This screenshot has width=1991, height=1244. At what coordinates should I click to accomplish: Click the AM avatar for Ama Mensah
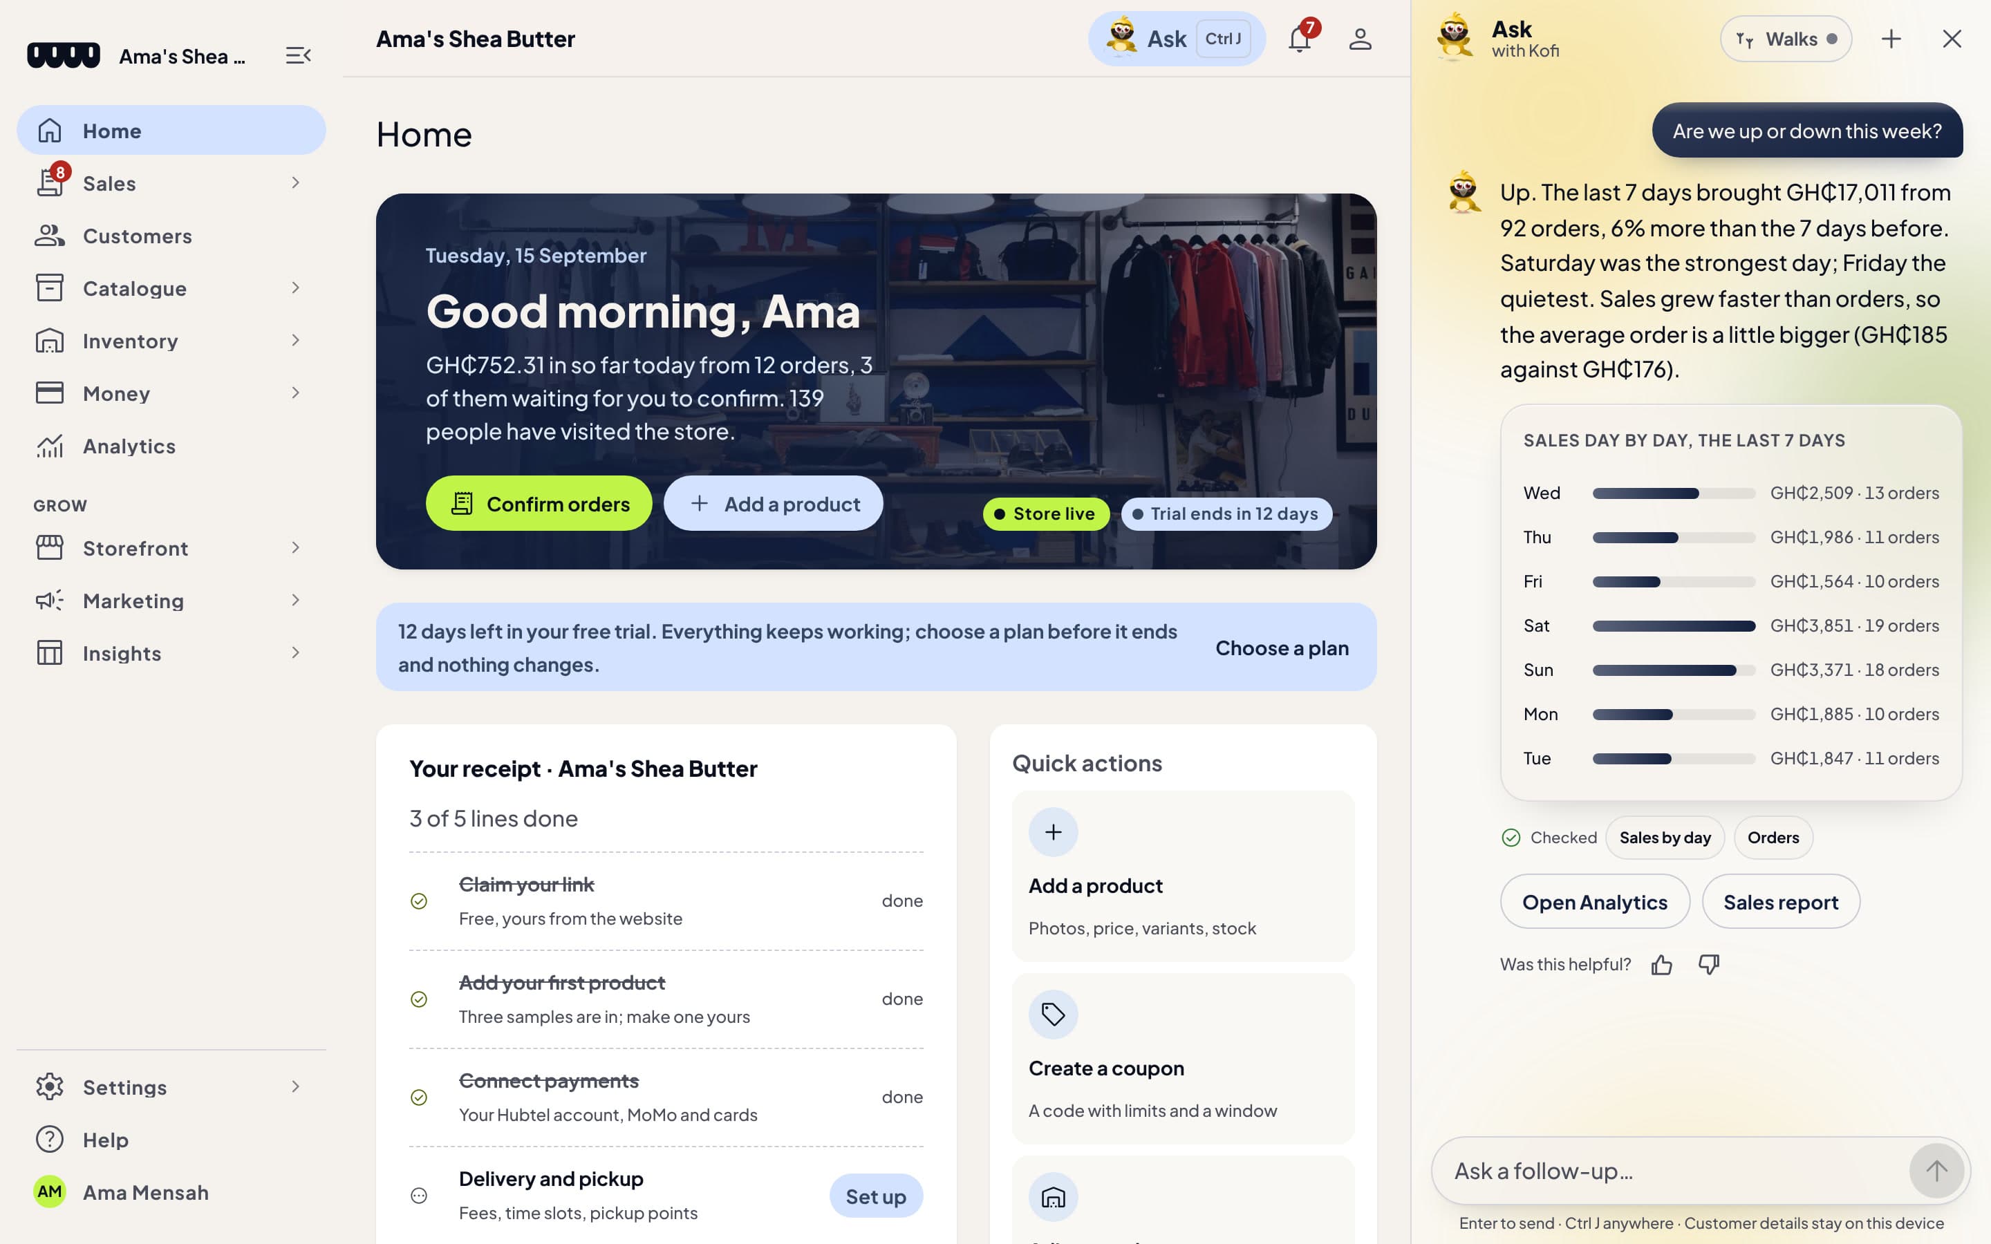(x=49, y=1191)
